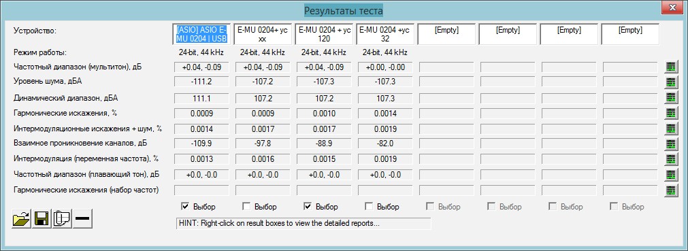Image resolution: width=688 pixels, height=251 pixels.
Task: Open the graph for Интермодуляционные искажения + шум
Action: [x=670, y=129]
